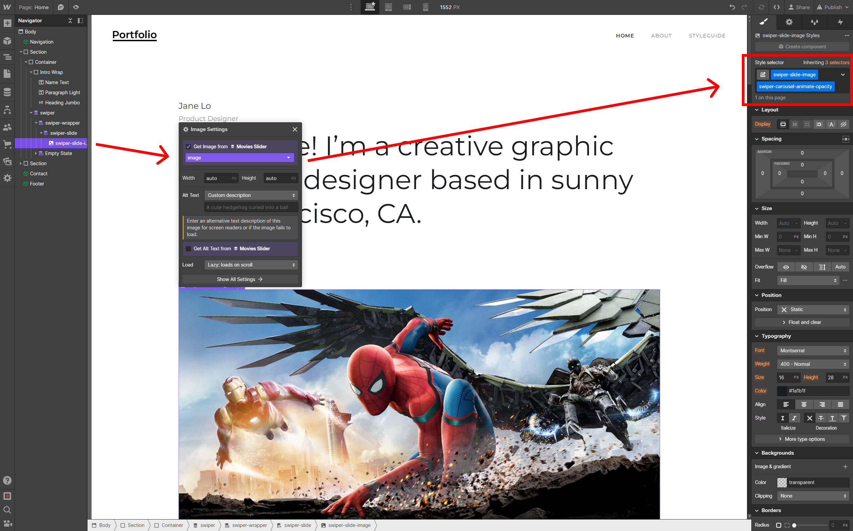Open the export code icon

[x=776, y=7]
